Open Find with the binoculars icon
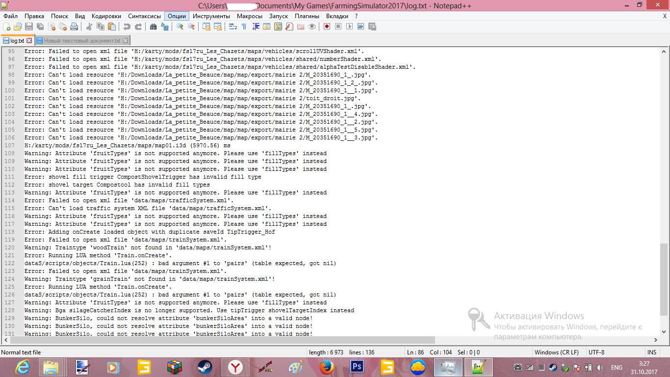The width and height of the screenshot is (670, 377). tap(153, 27)
